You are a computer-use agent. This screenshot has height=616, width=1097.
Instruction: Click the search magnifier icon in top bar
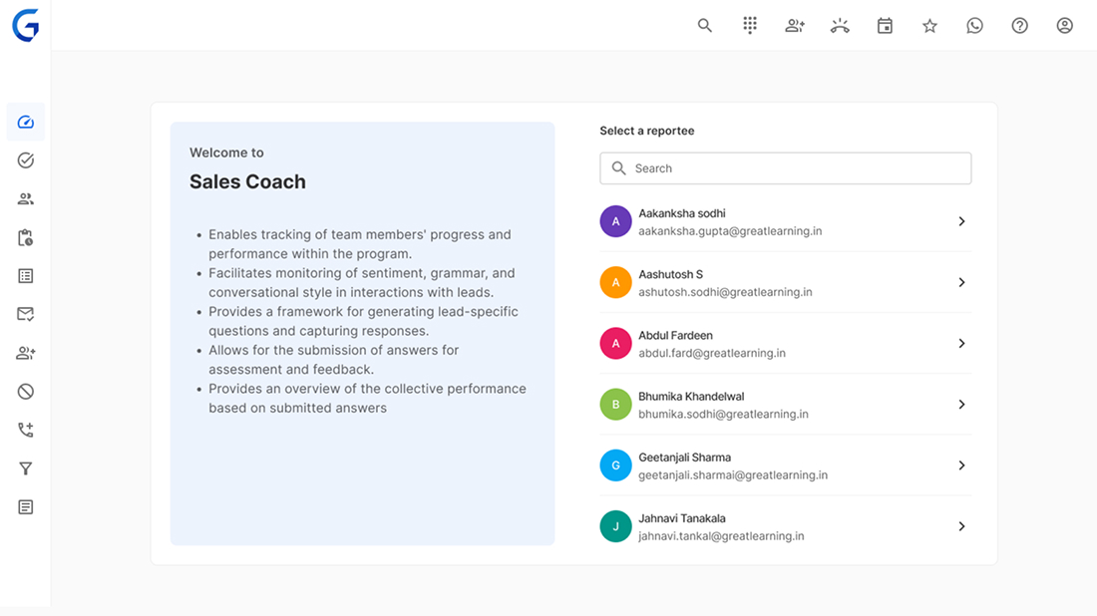click(705, 26)
